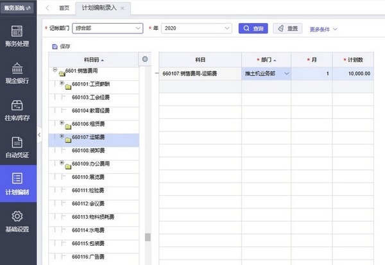Click the 查询 search button

pyautogui.click(x=253, y=28)
